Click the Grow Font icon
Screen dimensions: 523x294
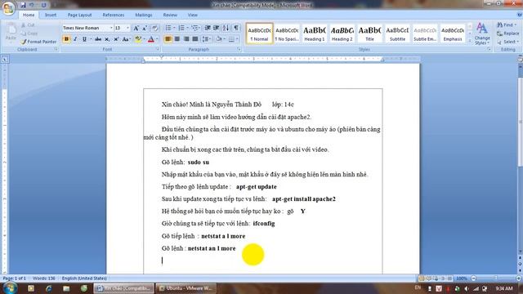(x=136, y=29)
